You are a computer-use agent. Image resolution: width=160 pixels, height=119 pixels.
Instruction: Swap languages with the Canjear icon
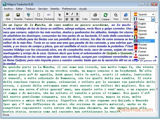(x=105, y=16)
